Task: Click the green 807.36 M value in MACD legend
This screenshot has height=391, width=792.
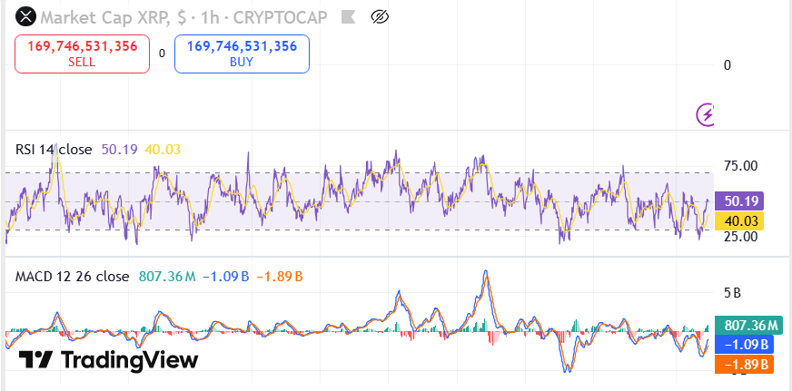Action: pos(165,277)
